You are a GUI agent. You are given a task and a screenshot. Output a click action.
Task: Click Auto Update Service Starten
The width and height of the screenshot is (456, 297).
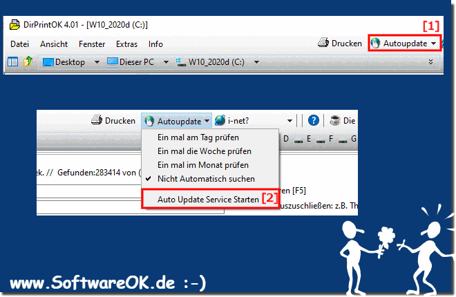(209, 199)
